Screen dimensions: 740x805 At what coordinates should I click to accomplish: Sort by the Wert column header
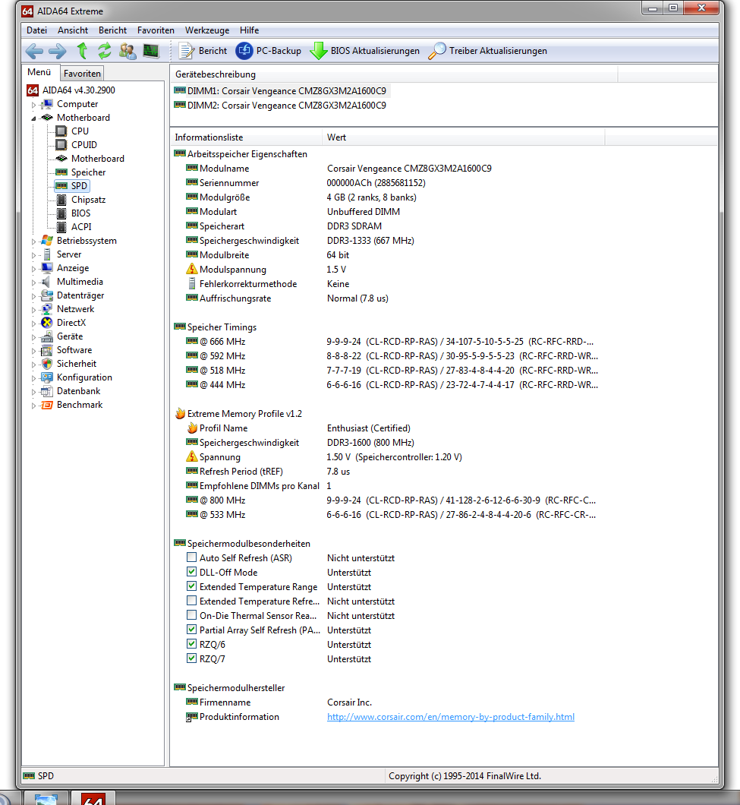pos(464,137)
